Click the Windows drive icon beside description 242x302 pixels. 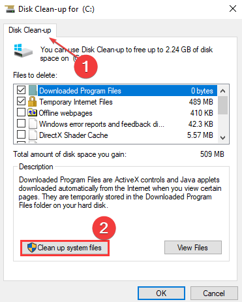point(23,50)
